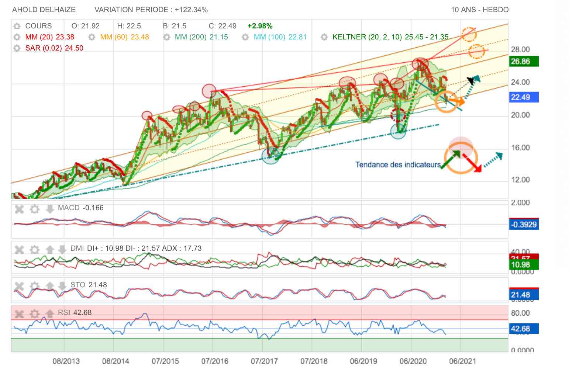
Task: Click the AHOLD DELHAIZE title
Action: pos(44,10)
